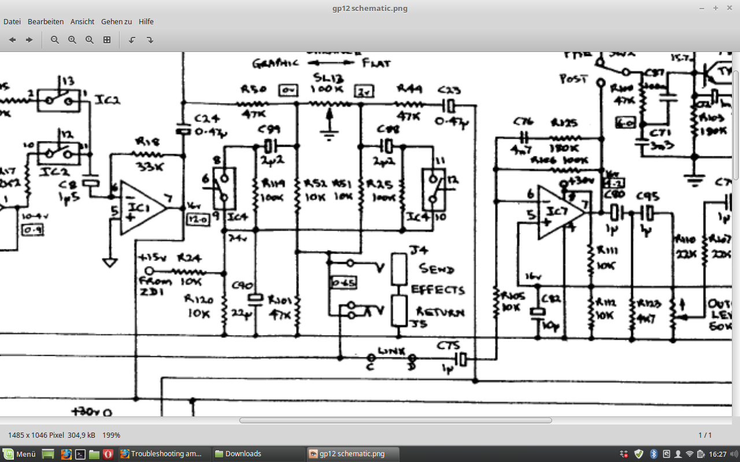Click the IC7 op-amp symbol in schematic
Image resolution: width=740 pixels, height=462 pixels.
[561, 213]
